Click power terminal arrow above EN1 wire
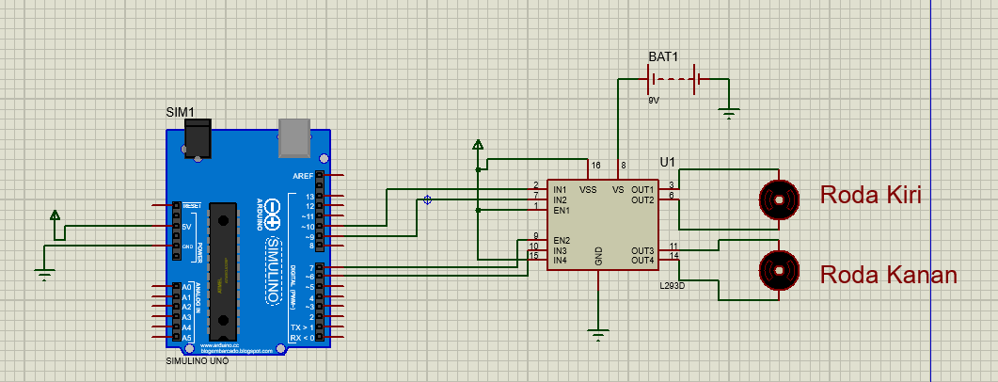This screenshot has height=382, width=998. pyautogui.click(x=477, y=145)
